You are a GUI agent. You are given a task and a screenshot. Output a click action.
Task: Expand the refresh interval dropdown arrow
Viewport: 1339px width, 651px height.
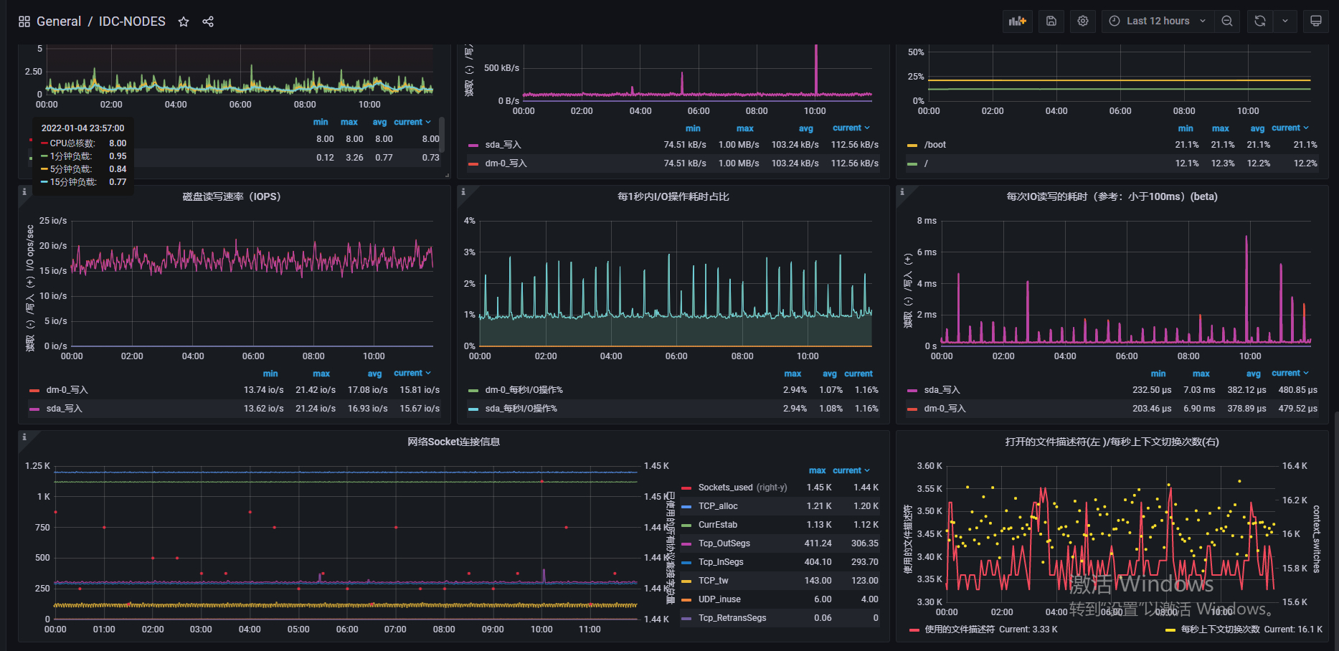(1285, 21)
